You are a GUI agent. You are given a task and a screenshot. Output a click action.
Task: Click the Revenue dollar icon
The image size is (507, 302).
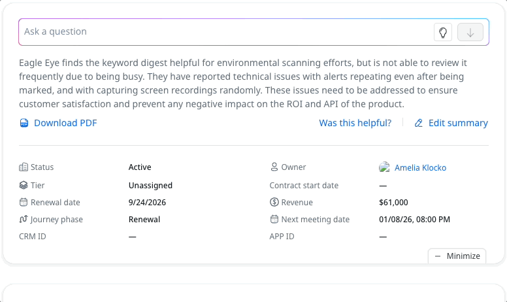274,203
